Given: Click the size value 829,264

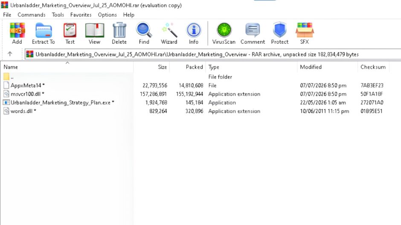Looking at the screenshot, I should click(x=158, y=111).
